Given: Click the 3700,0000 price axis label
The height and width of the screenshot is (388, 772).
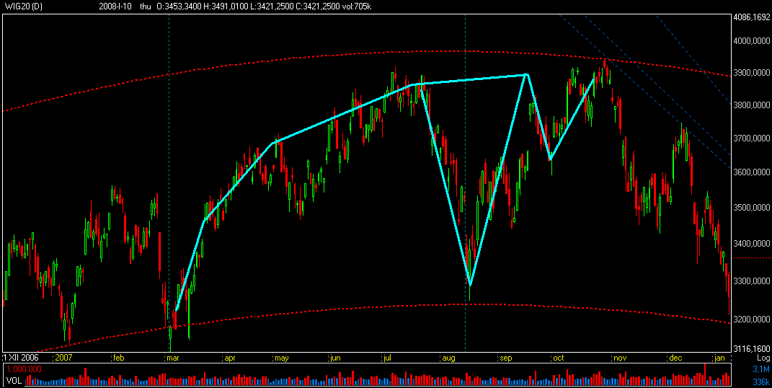Looking at the screenshot, I should 750,138.
